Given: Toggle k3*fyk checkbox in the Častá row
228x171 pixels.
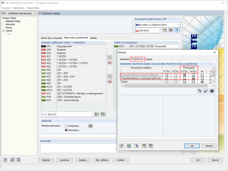Looking at the screenshot, I should (184, 82).
